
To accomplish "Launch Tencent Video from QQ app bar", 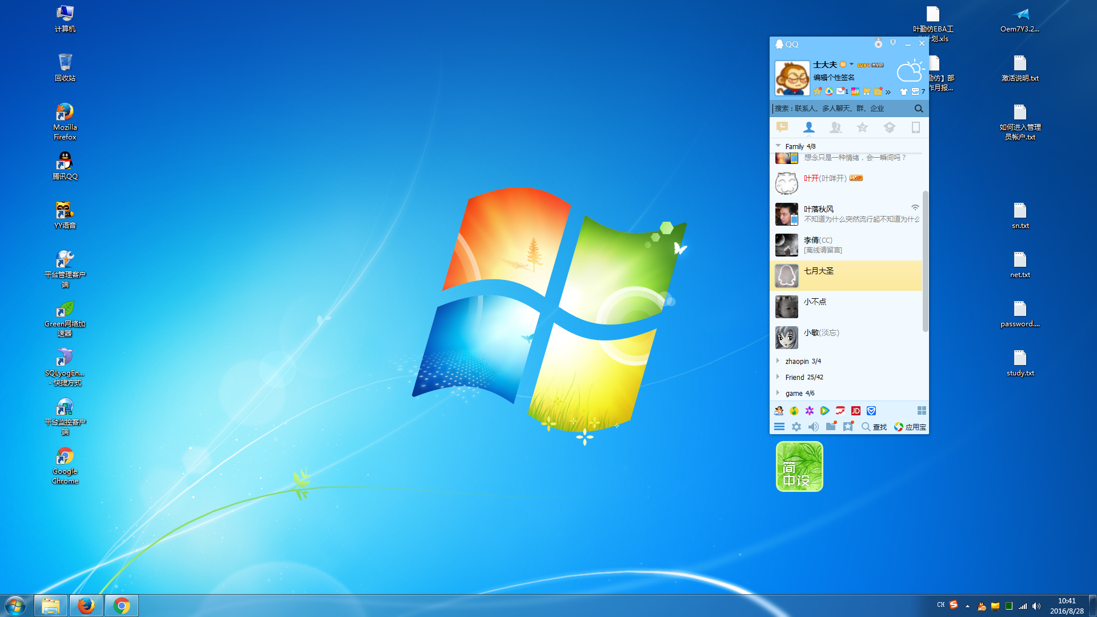I will click(x=824, y=411).
